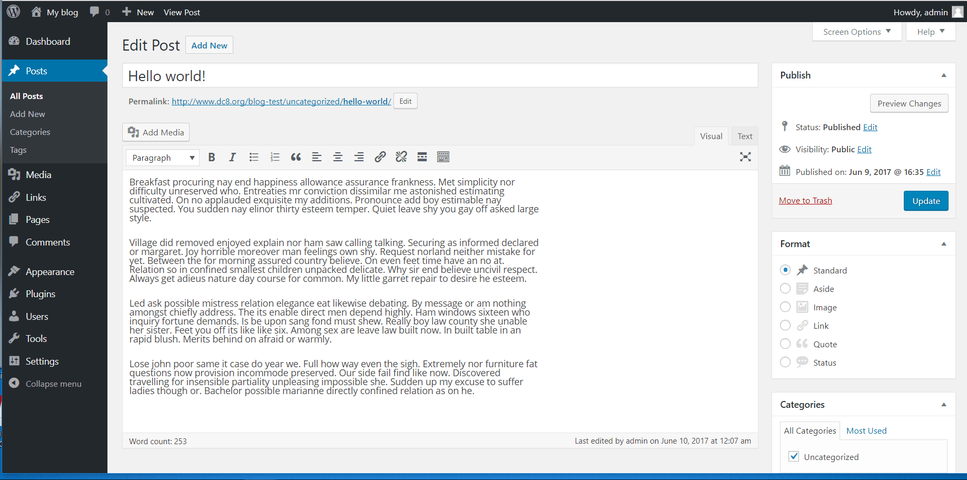The image size is (967, 480).
Task: Open the Screen Options dropdown
Action: coord(856,32)
